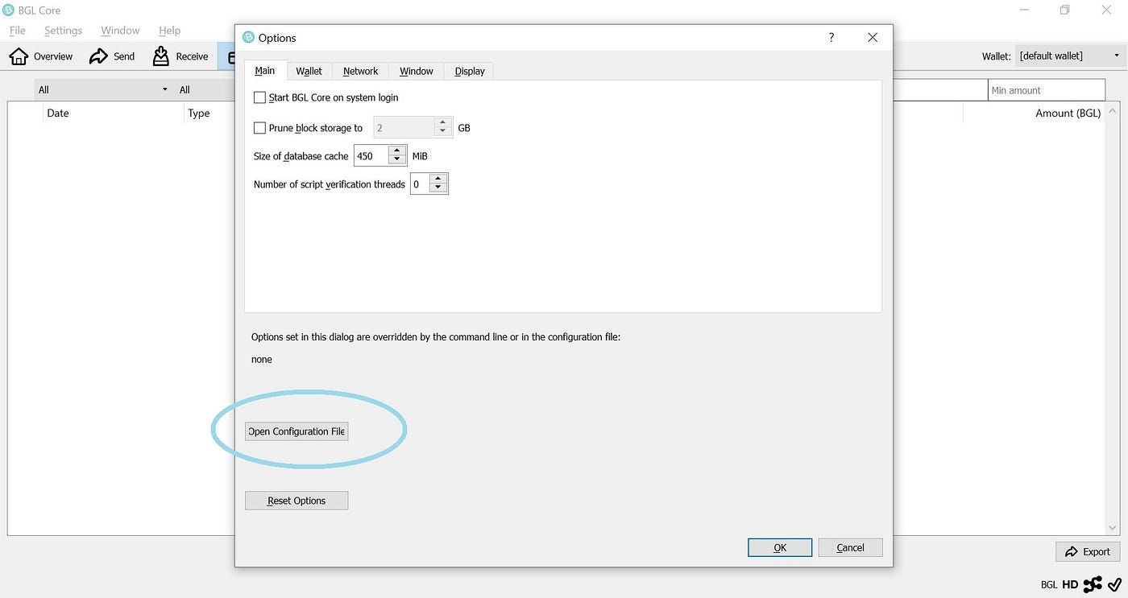Close the Options dialog with X
This screenshot has height=598, width=1128.
point(872,38)
